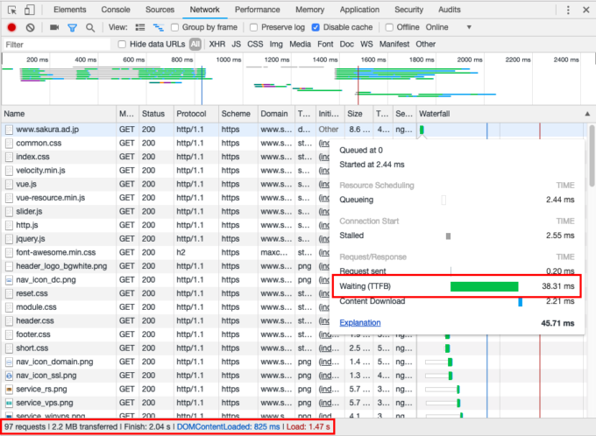Toggle the device toolbar icon
This screenshot has width=596, height=436.
[30, 10]
